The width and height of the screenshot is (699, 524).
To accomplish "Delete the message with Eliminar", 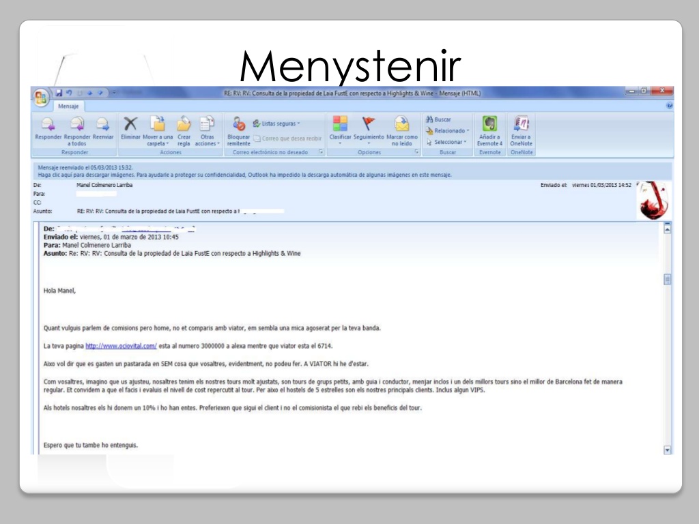I will click(130, 129).
